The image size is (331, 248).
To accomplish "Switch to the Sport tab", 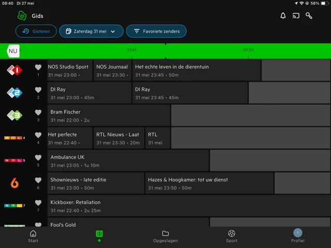I will (232, 237).
